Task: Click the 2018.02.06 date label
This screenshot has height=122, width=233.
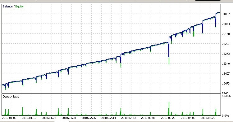Action: pos(89,118)
